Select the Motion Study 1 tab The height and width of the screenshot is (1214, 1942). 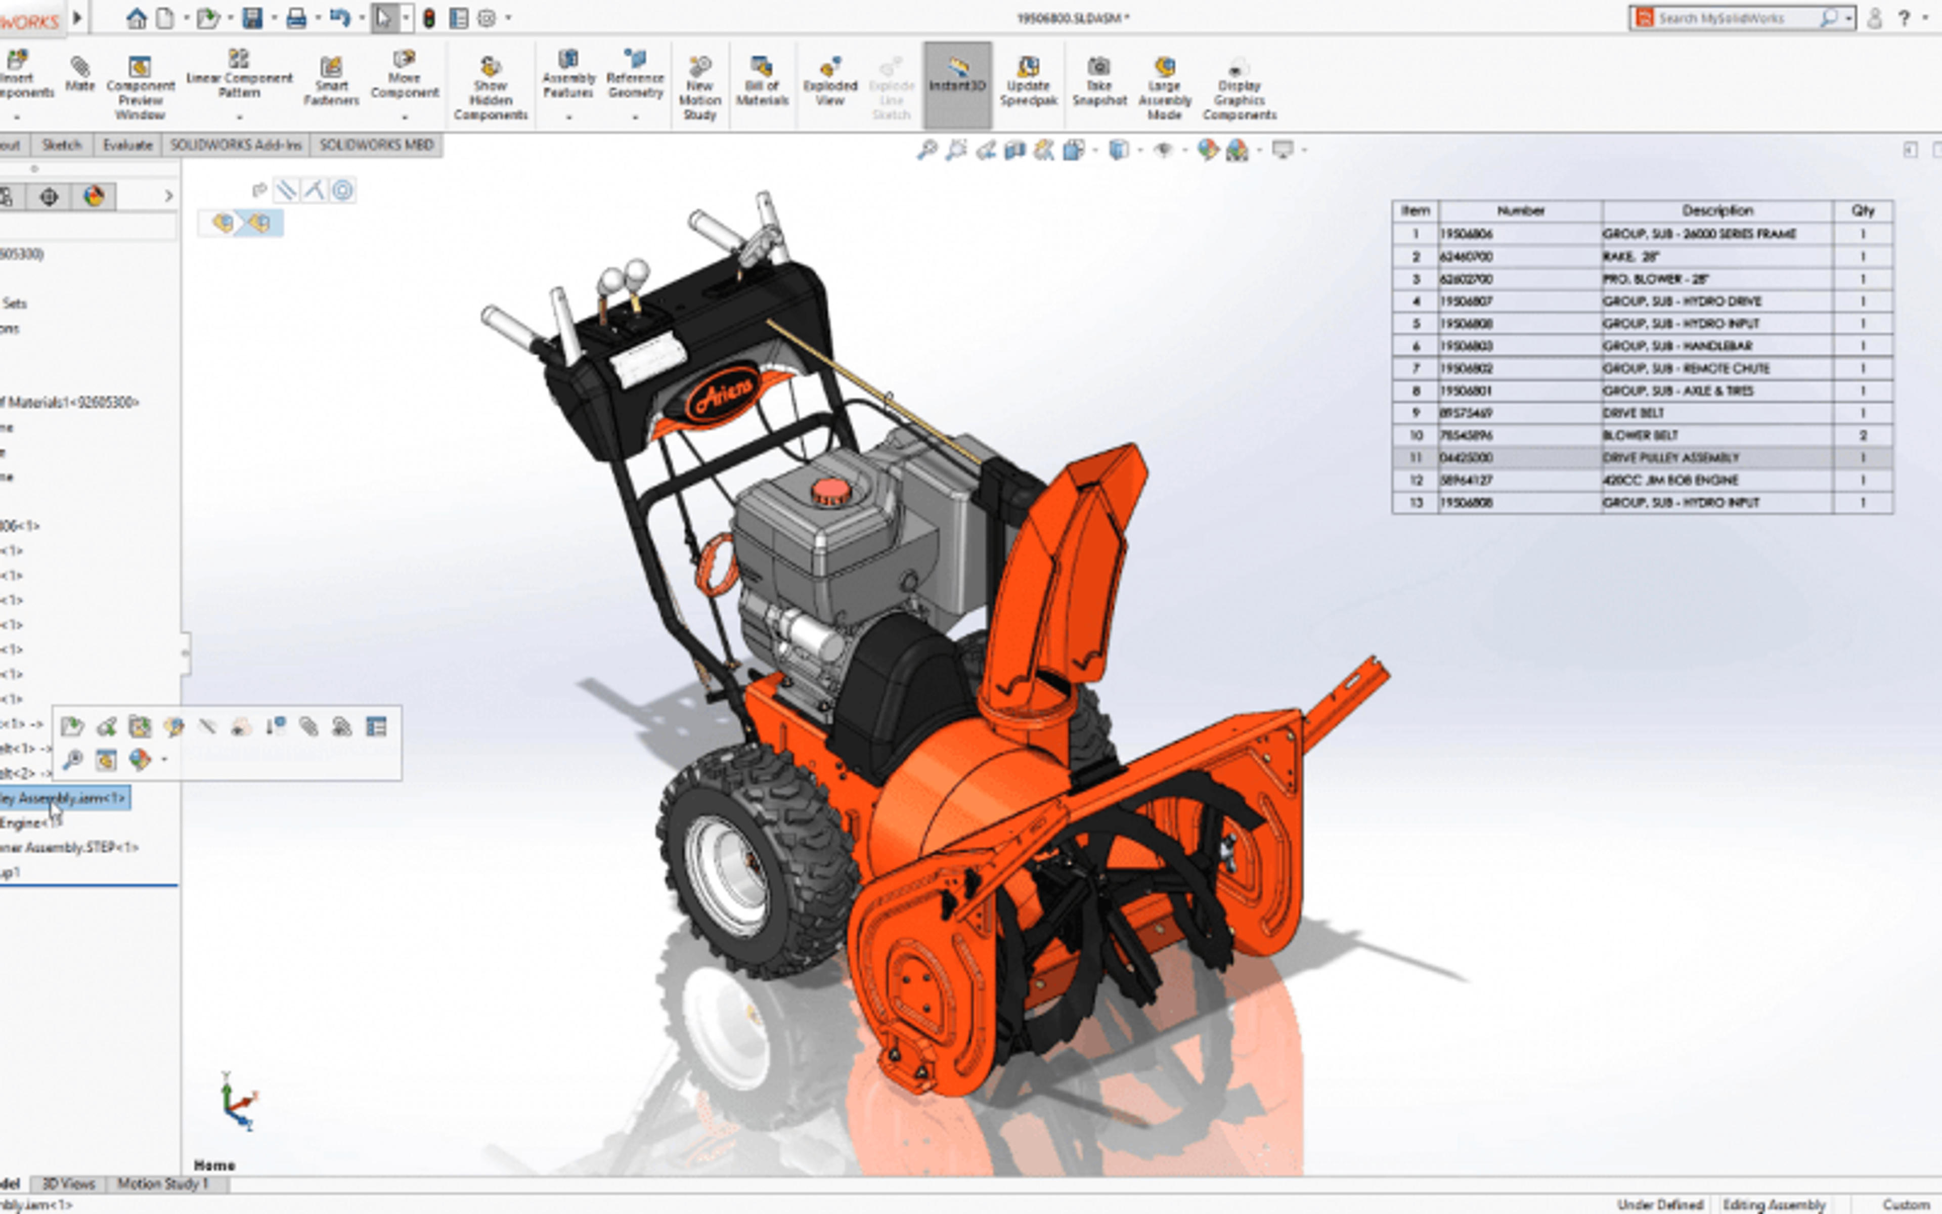(x=163, y=1184)
